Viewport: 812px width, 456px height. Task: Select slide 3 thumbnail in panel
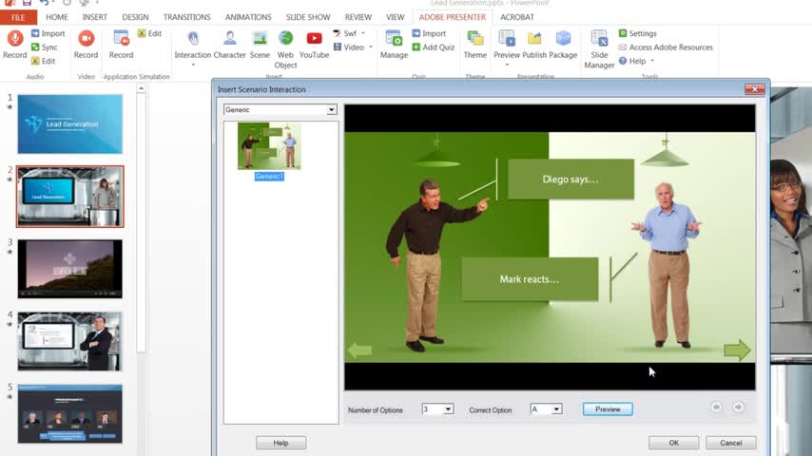point(69,268)
